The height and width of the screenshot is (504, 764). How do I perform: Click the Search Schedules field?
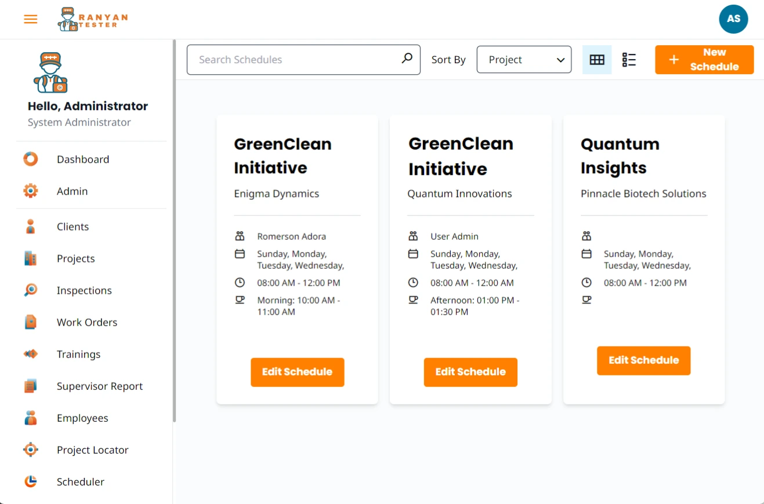293,60
